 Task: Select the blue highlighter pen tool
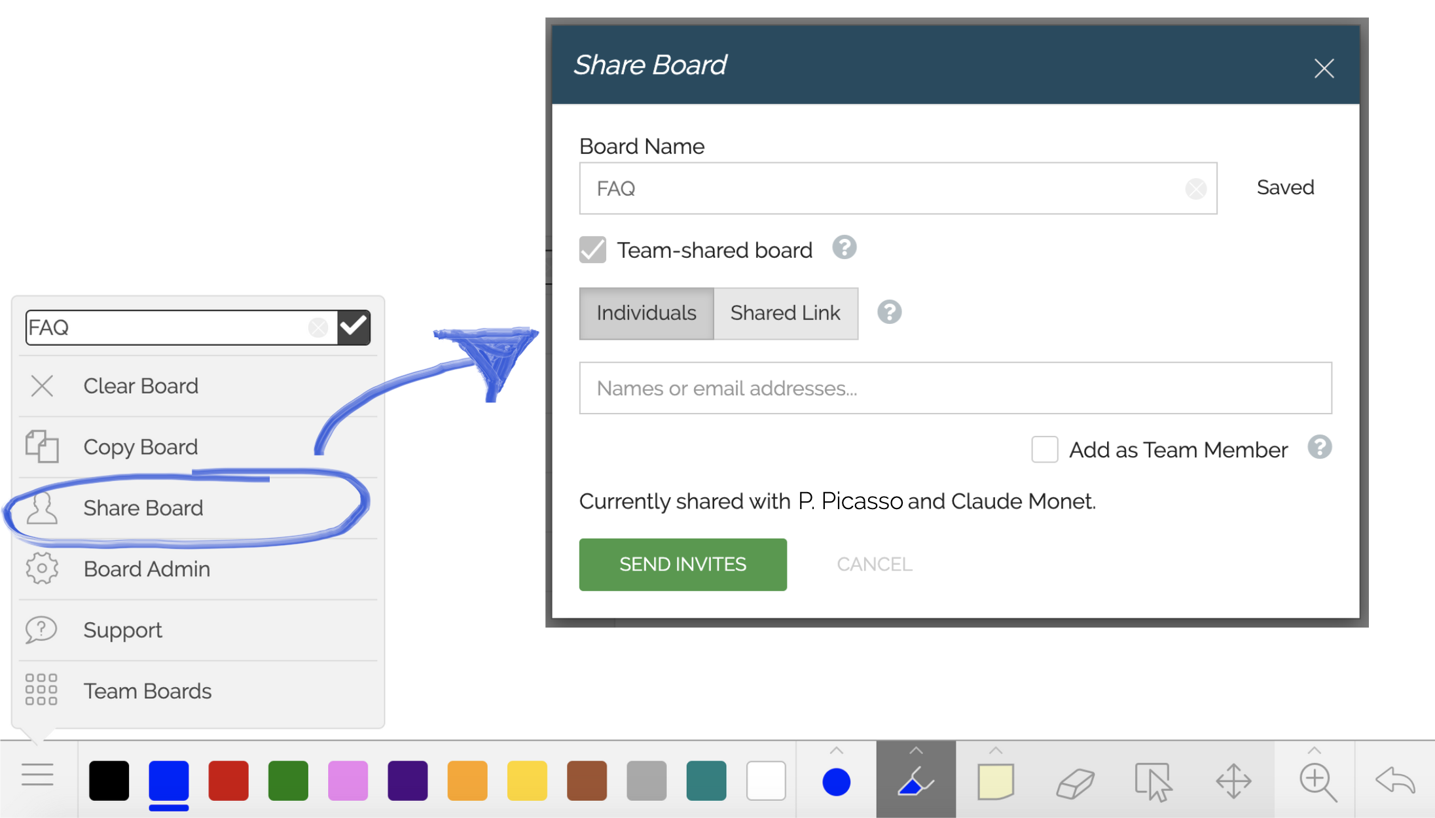pos(915,781)
